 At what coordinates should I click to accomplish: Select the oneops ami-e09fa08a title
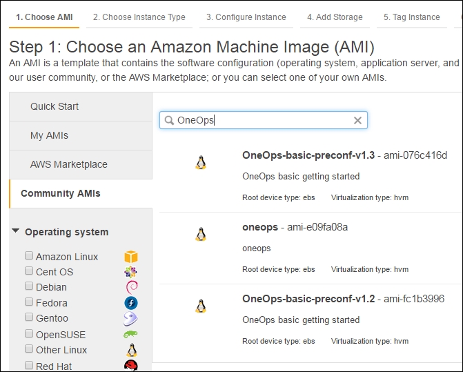pos(260,227)
